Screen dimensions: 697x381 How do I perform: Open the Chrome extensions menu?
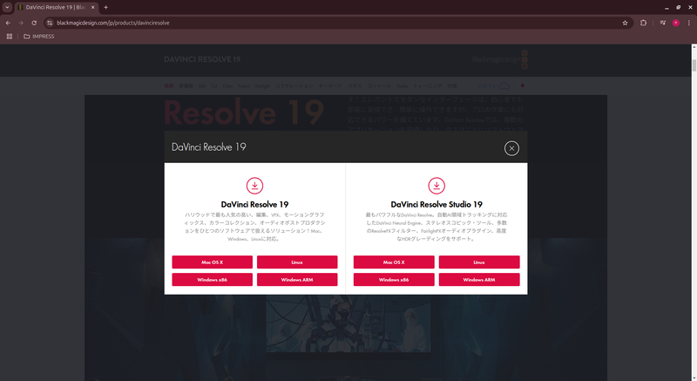(643, 23)
